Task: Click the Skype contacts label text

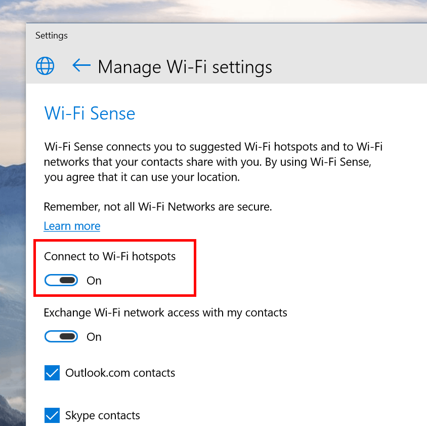Action: point(102,415)
